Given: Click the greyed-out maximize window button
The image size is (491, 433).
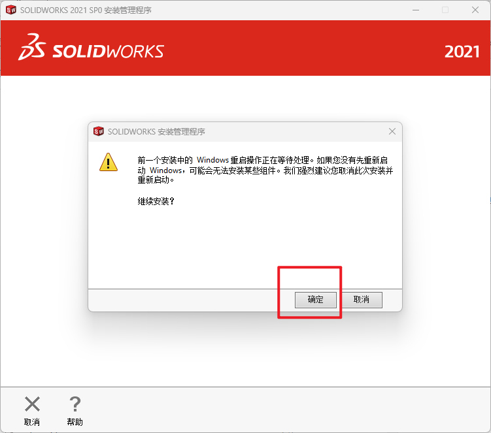Looking at the screenshot, I should coord(445,10).
